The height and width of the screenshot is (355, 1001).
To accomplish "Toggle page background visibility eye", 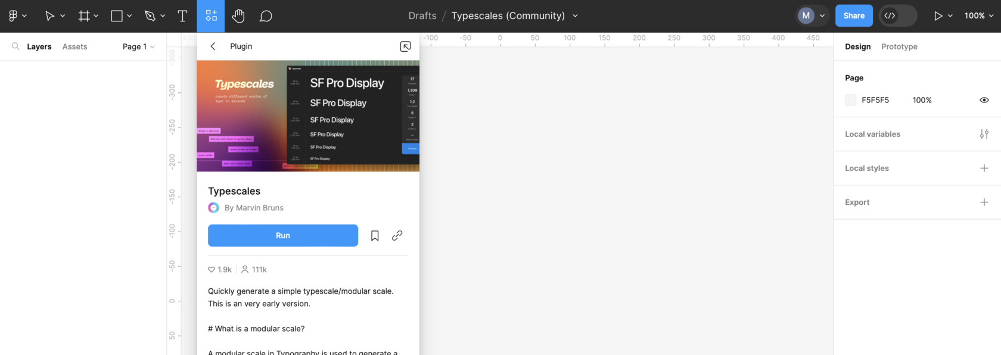I will point(984,100).
